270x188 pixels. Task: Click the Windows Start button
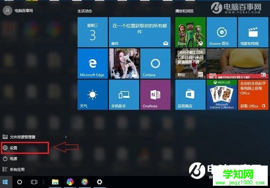[6, 182]
